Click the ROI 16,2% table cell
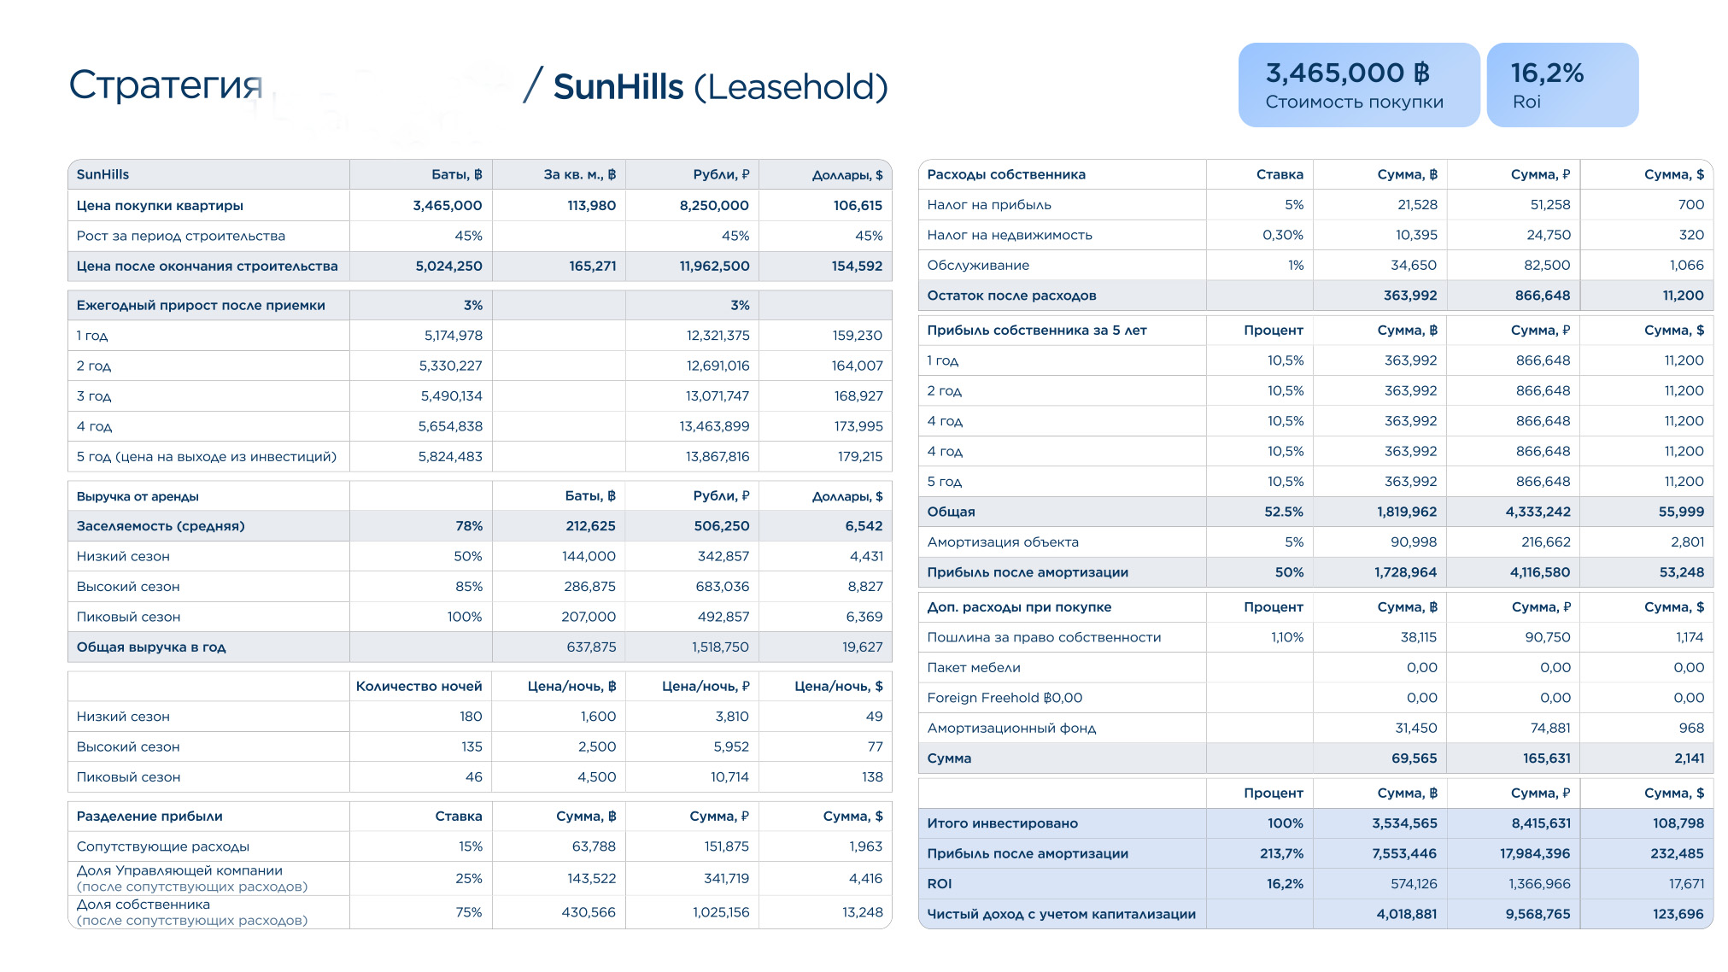The height and width of the screenshot is (972, 1728). 1284,884
